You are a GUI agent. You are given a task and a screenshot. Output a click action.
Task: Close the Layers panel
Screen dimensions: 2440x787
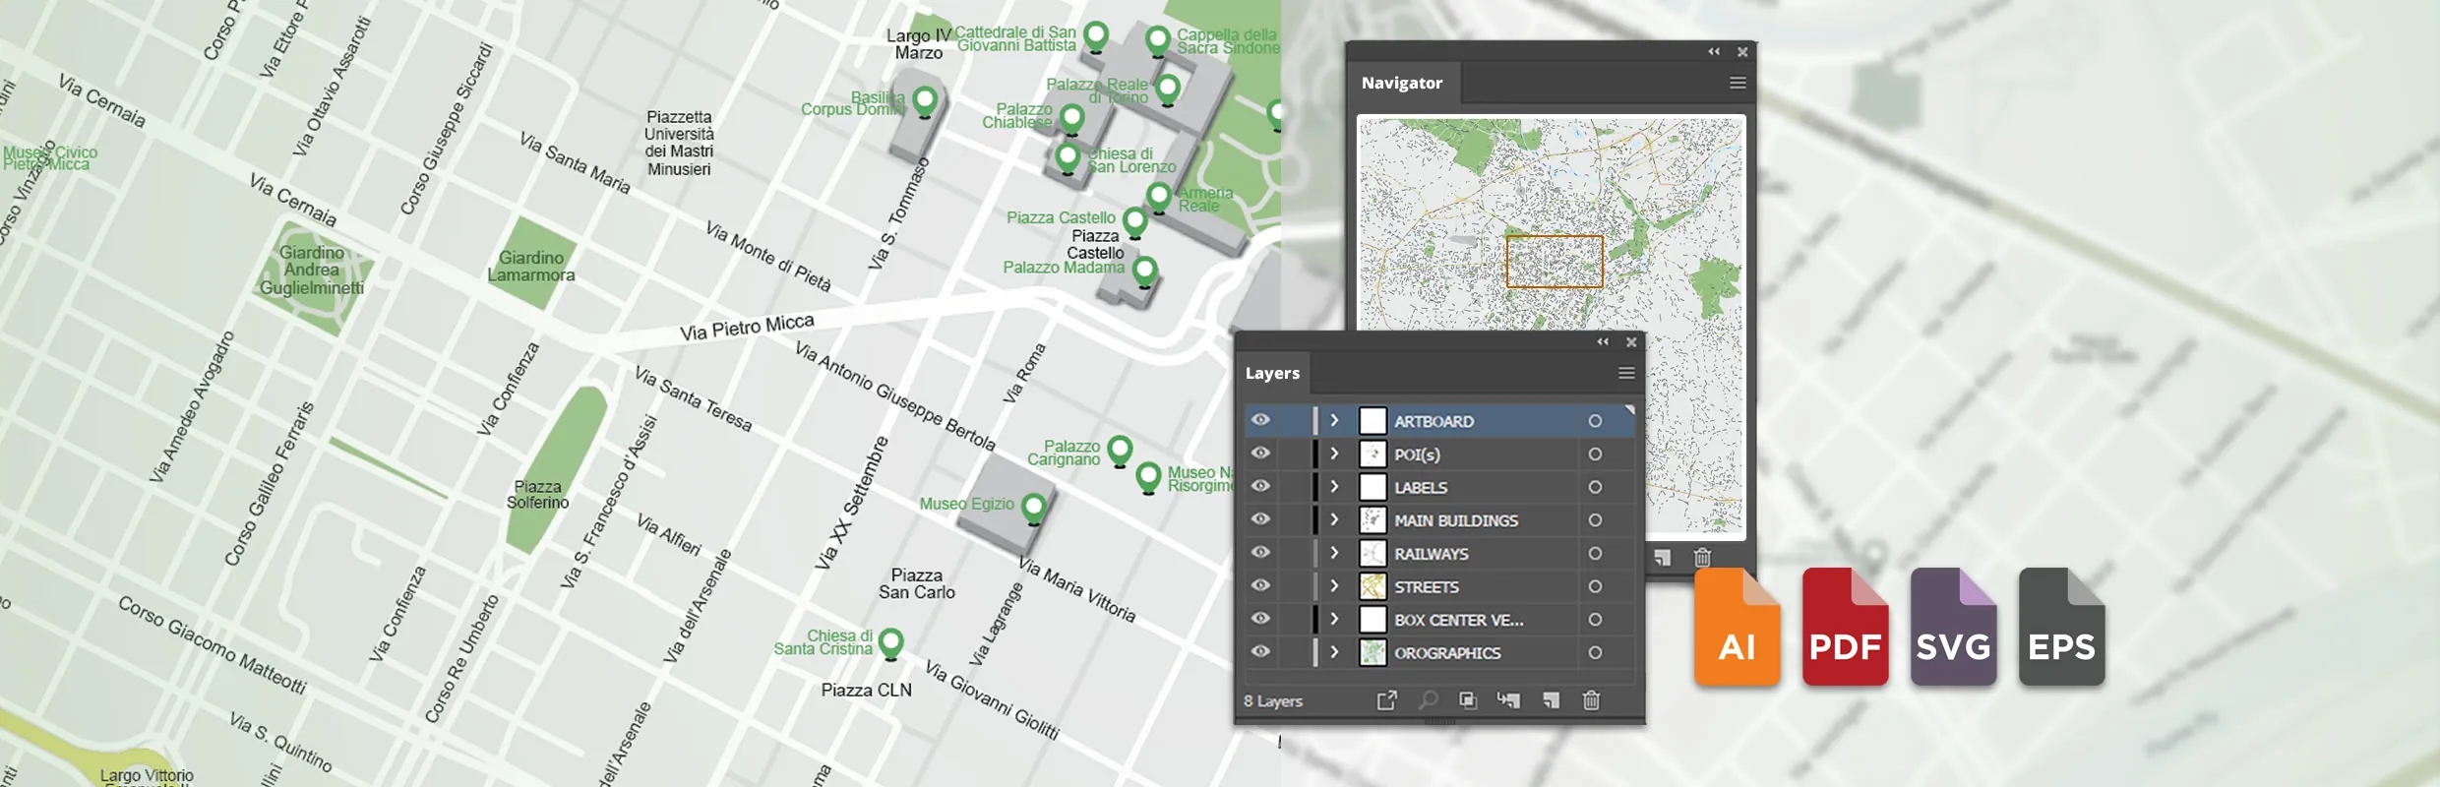(1631, 341)
